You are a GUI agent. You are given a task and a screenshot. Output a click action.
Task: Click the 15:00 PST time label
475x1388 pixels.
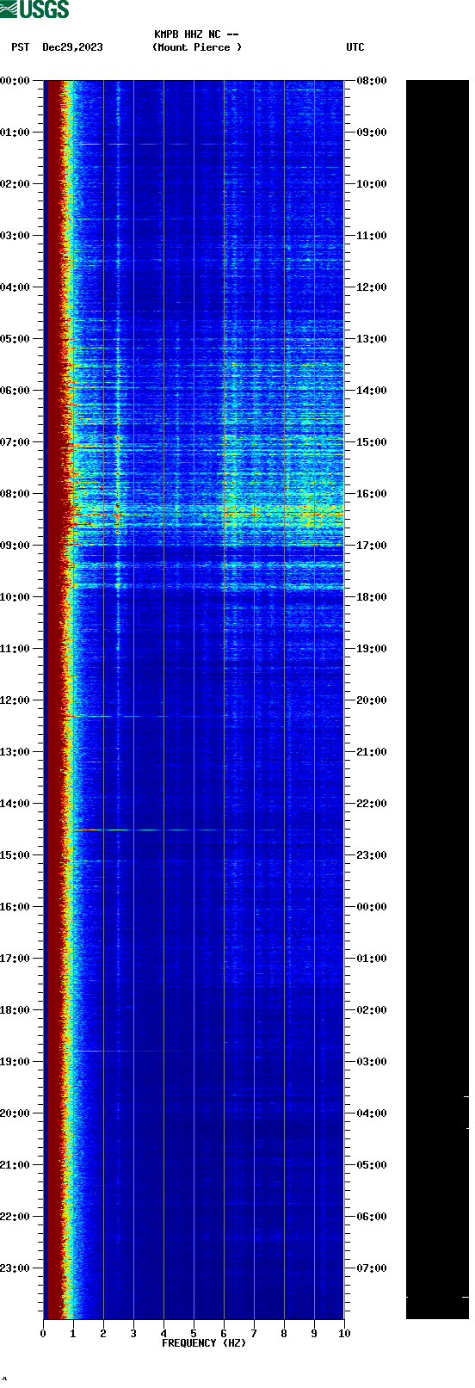(15, 855)
